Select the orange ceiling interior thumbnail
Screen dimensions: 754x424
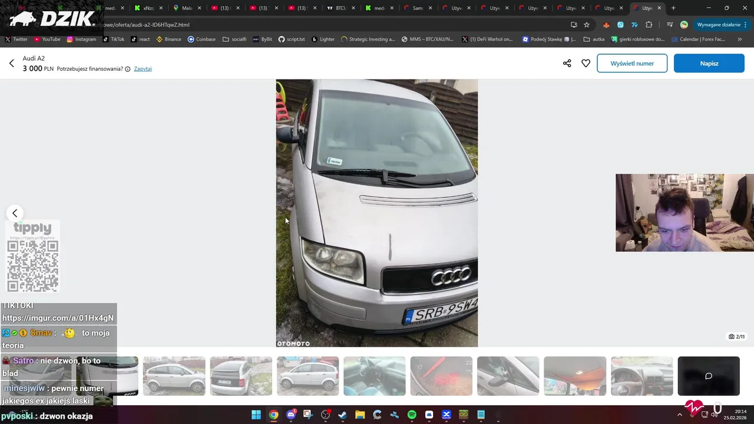[x=575, y=376]
